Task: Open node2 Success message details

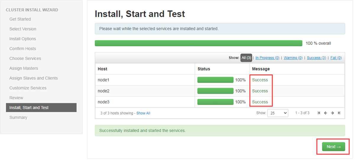Action: 260,91
